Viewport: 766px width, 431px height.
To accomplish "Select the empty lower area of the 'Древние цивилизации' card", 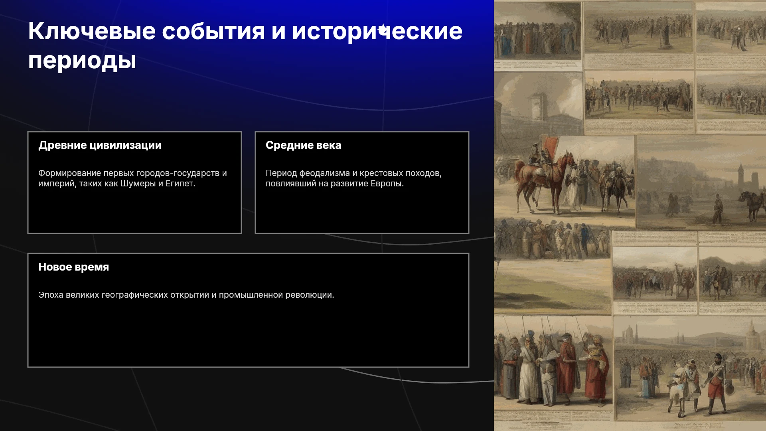I will 134,211.
